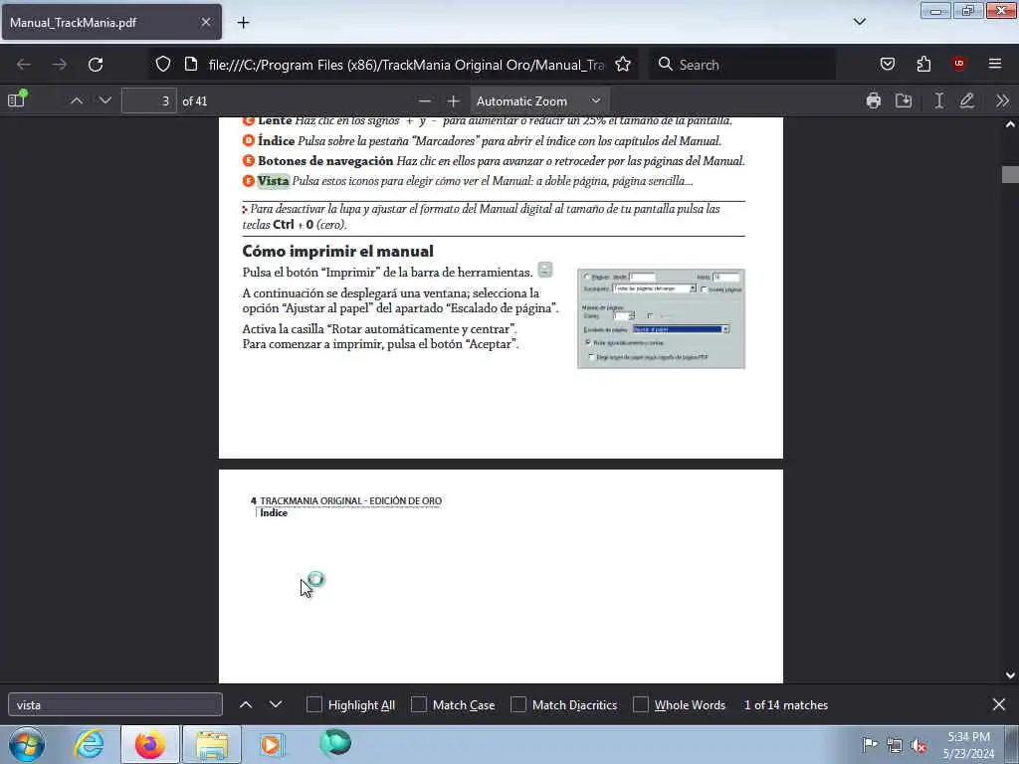The height and width of the screenshot is (764, 1019).
Task: Open Windows Explorer from taskbar
Action: [x=211, y=744]
